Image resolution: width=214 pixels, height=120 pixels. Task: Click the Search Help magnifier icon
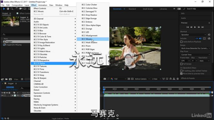(x=184, y=9)
